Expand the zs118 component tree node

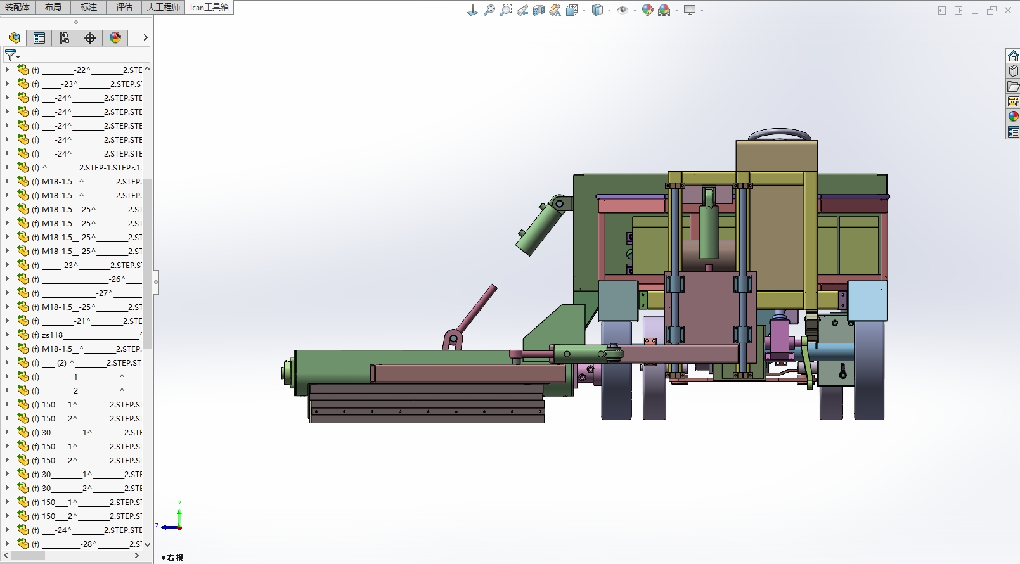8,335
